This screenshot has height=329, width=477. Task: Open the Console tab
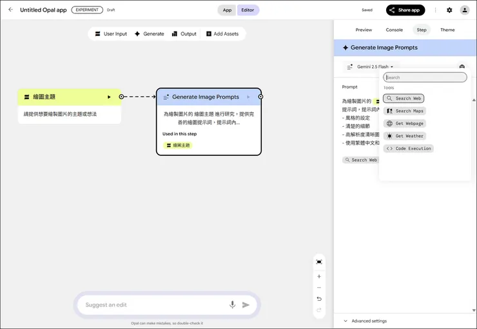click(x=394, y=30)
